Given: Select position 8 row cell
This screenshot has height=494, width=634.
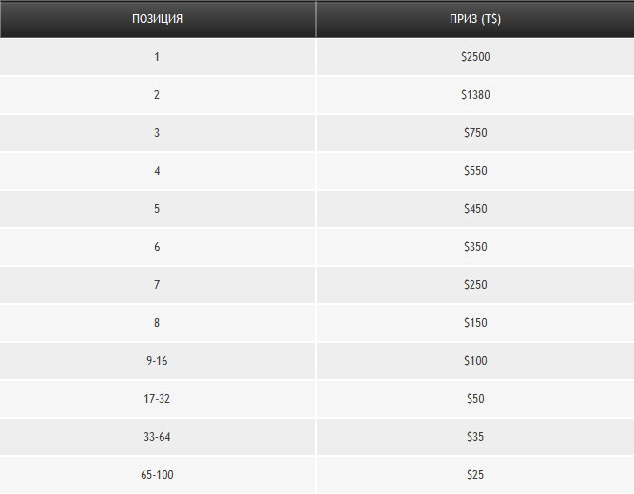Looking at the screenshot, I should coord(157,323).
